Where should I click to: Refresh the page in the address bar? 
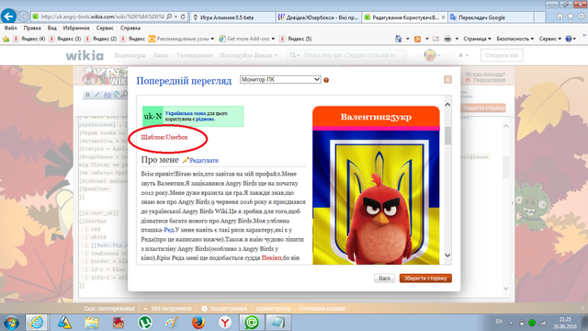pos(183,17)
